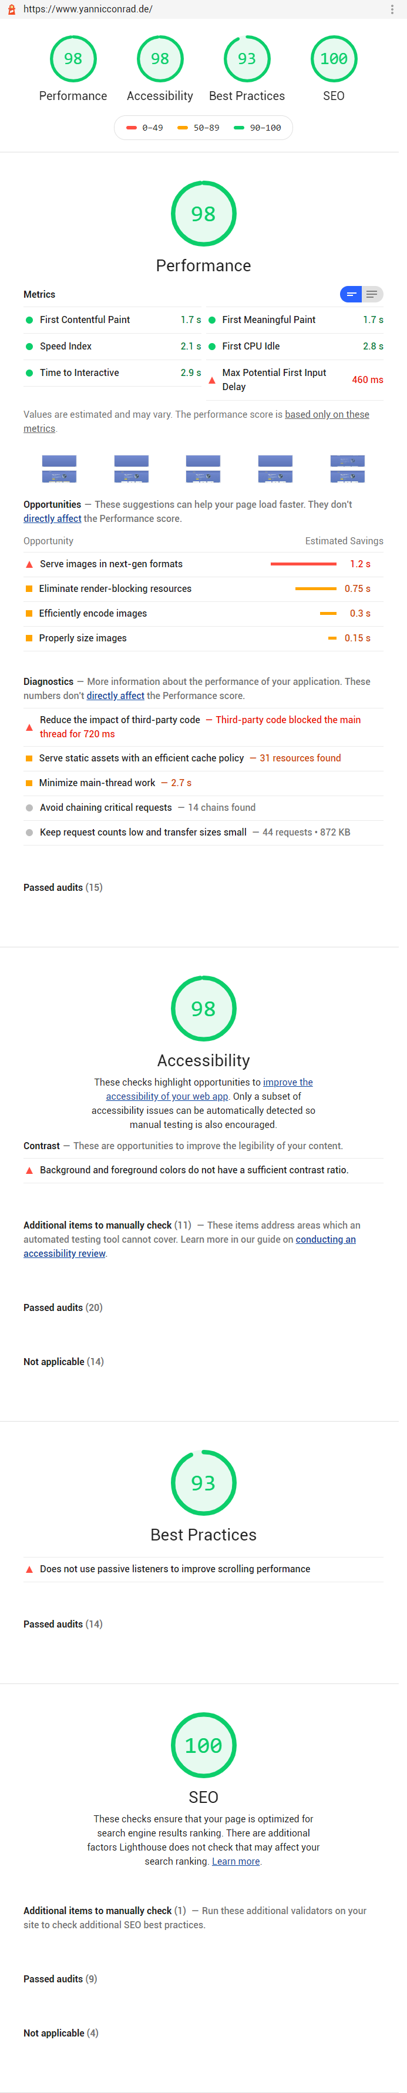Click the Performance gauge in the top summary
The width and height of the screenshot is (407, 2093).
tap(73, 58)
